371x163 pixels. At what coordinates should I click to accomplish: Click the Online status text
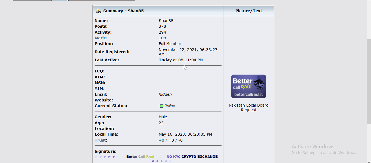click(170, 106)
